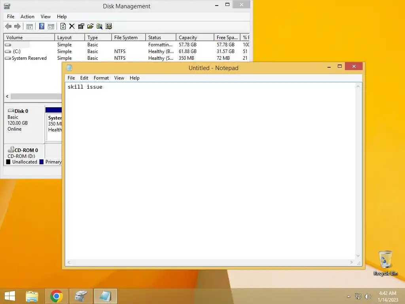
Task: Toggle the Show/Hide Action Pane toolbar icon
Action: click(x=51, y=27)
